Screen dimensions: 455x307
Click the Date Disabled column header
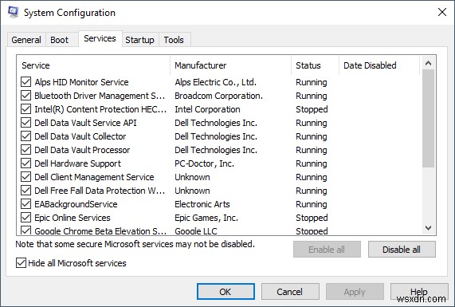tap(379, 65)
